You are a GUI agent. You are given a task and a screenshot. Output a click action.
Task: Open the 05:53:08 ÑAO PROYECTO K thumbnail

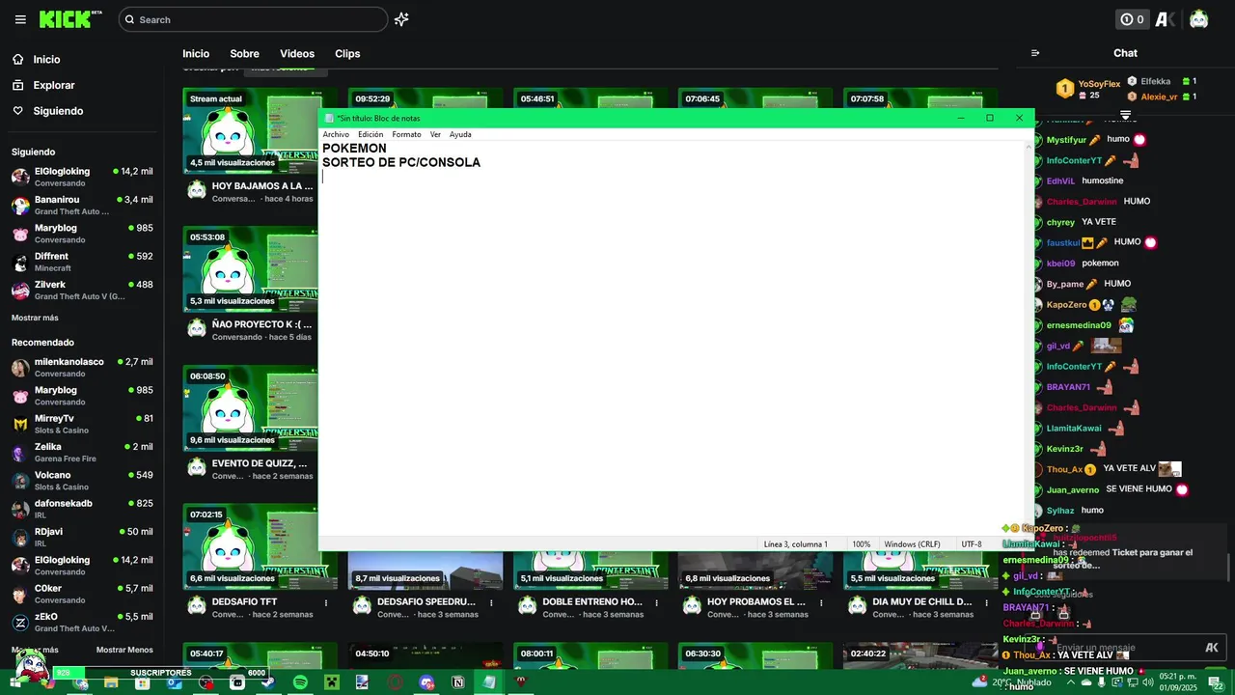[x=251, y=269]
